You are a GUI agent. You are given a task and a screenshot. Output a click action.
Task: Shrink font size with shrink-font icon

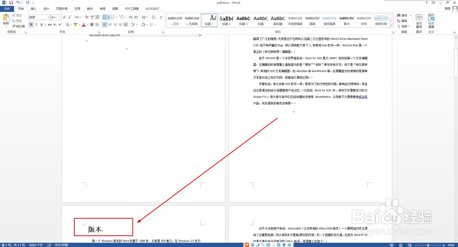click(70, 17)
